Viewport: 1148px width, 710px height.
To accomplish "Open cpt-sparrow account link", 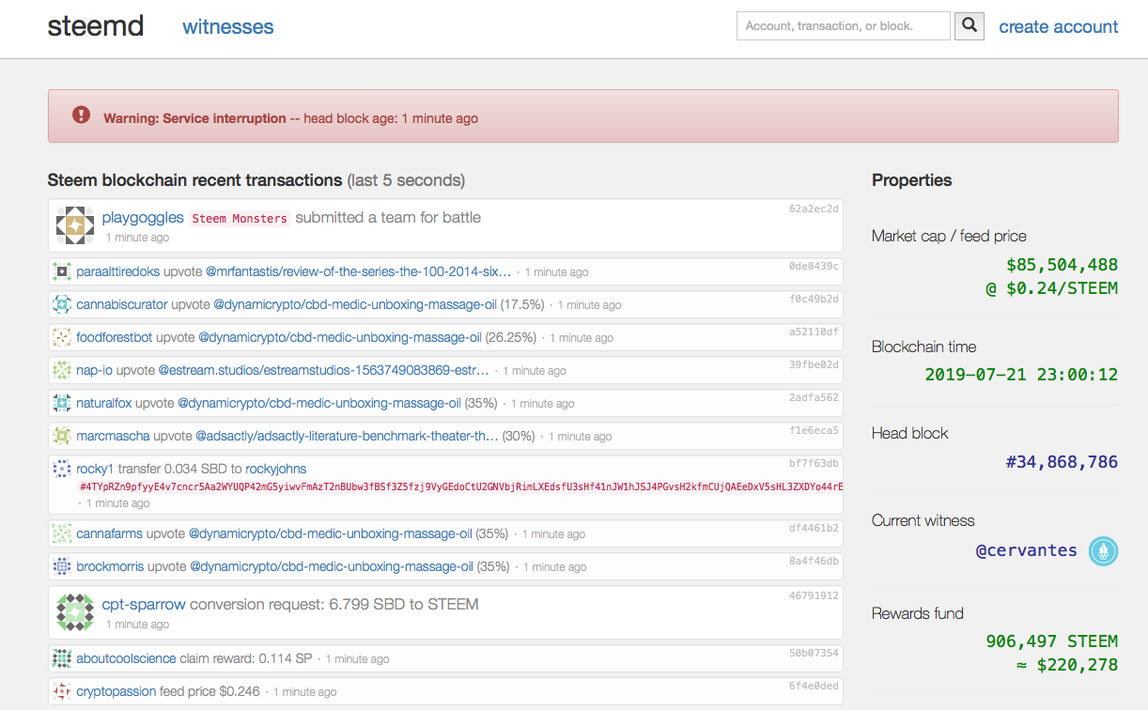I will point(144,604).
